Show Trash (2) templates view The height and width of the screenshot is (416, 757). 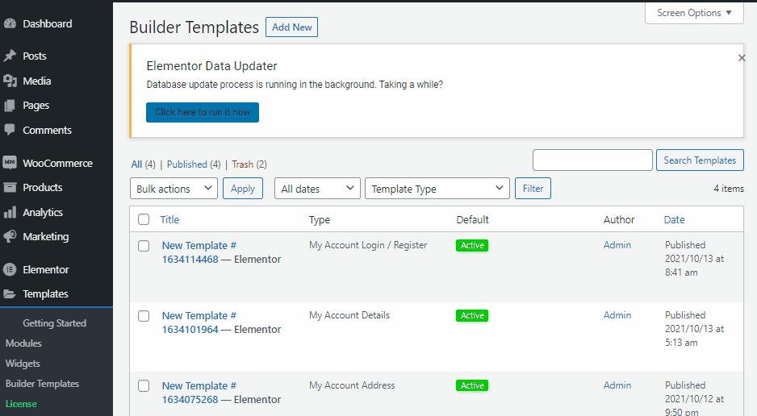249,164
